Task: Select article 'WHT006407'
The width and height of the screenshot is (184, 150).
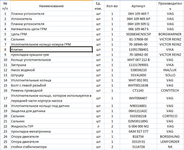Action: pyautogui.click(x=138, y=98)
